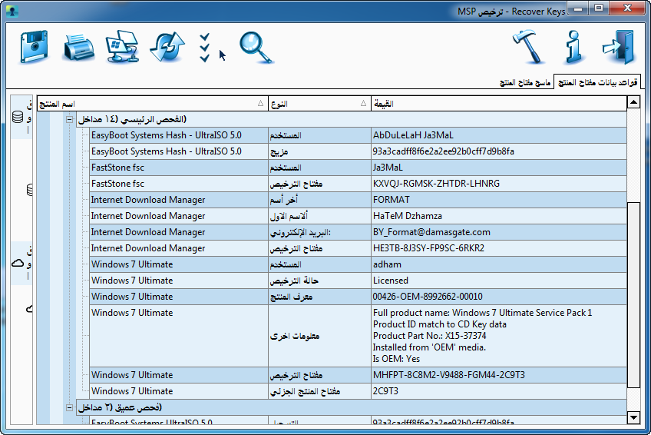This screenshot has height=435, width=651.
Task: Collapse the الفحص الرئيسي group
Action: tap(69, 119)
